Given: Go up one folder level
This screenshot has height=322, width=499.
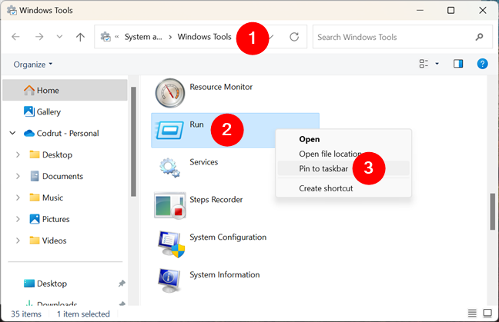Looking at the screenshot, I should 80,37.
